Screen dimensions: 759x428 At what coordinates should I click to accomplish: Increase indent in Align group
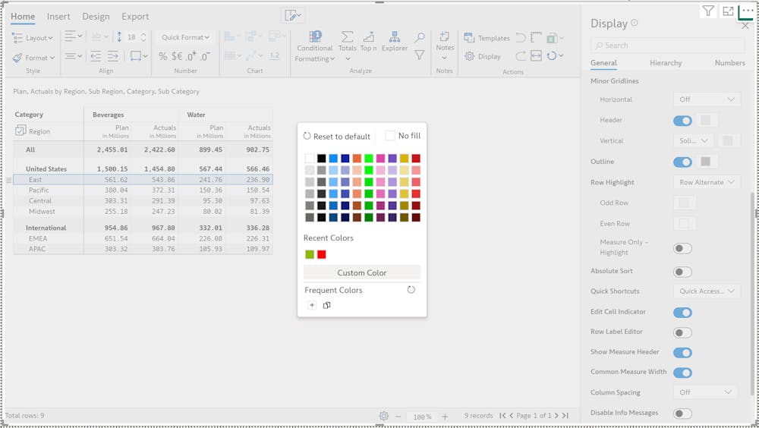click(112, 57)
